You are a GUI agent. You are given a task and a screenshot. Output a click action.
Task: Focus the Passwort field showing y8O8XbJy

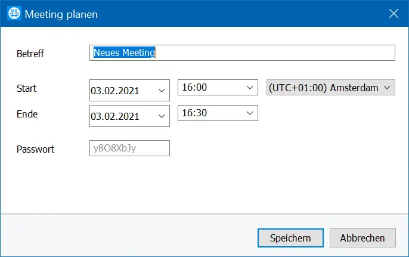coord(129,148)
